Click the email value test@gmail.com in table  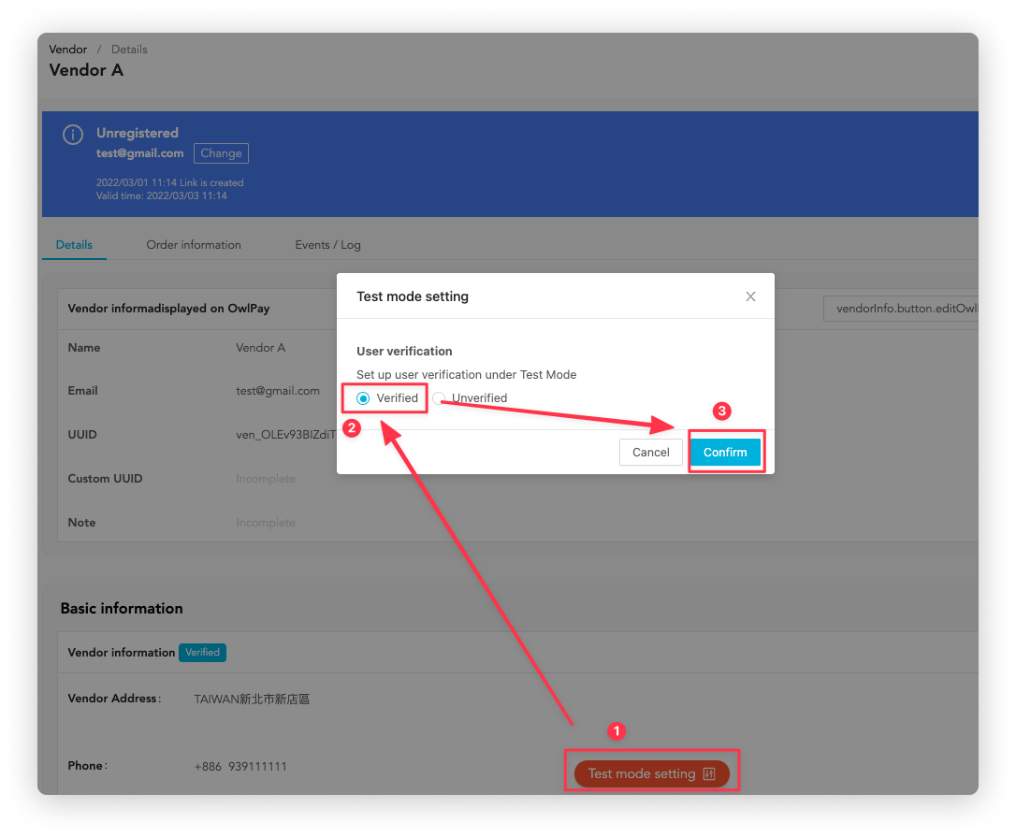click(x=278, y=391)
